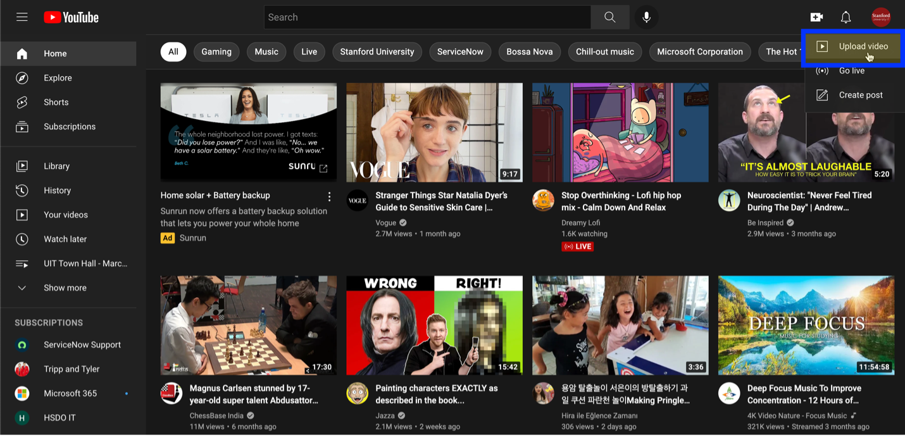
Task: Open Microsoft 365 subscription entry
Action: pyautogui.click(x=68, y=393)
